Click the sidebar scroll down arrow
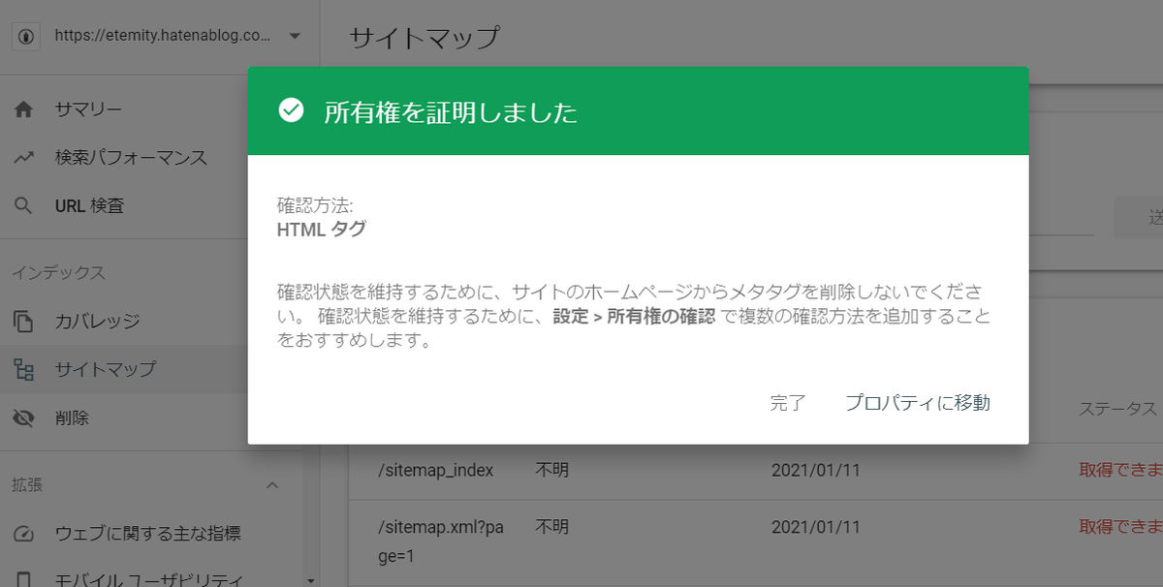The width and height of the screenshot is (1163, 587). 309,580
